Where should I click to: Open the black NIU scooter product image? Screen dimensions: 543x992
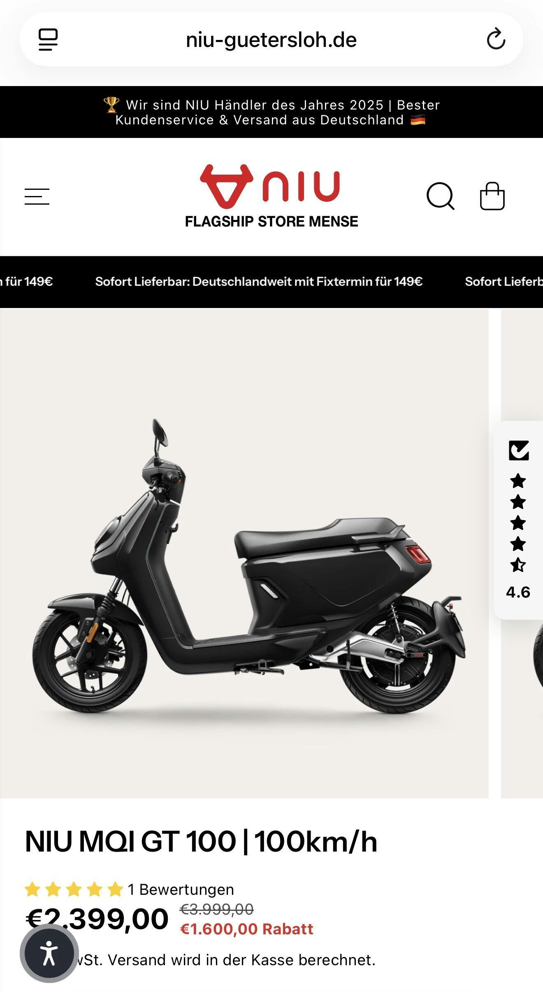[x=244, y=553]
